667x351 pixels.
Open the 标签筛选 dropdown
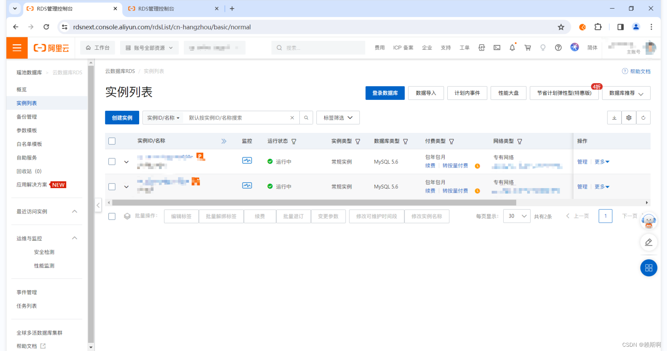coord(338,118)
